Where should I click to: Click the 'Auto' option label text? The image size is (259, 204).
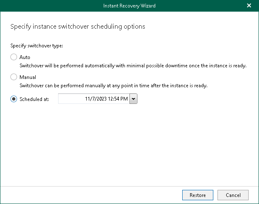(25, 57)
